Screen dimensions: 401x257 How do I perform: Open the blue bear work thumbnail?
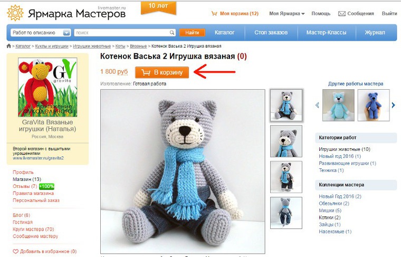(x=374, y=105)
